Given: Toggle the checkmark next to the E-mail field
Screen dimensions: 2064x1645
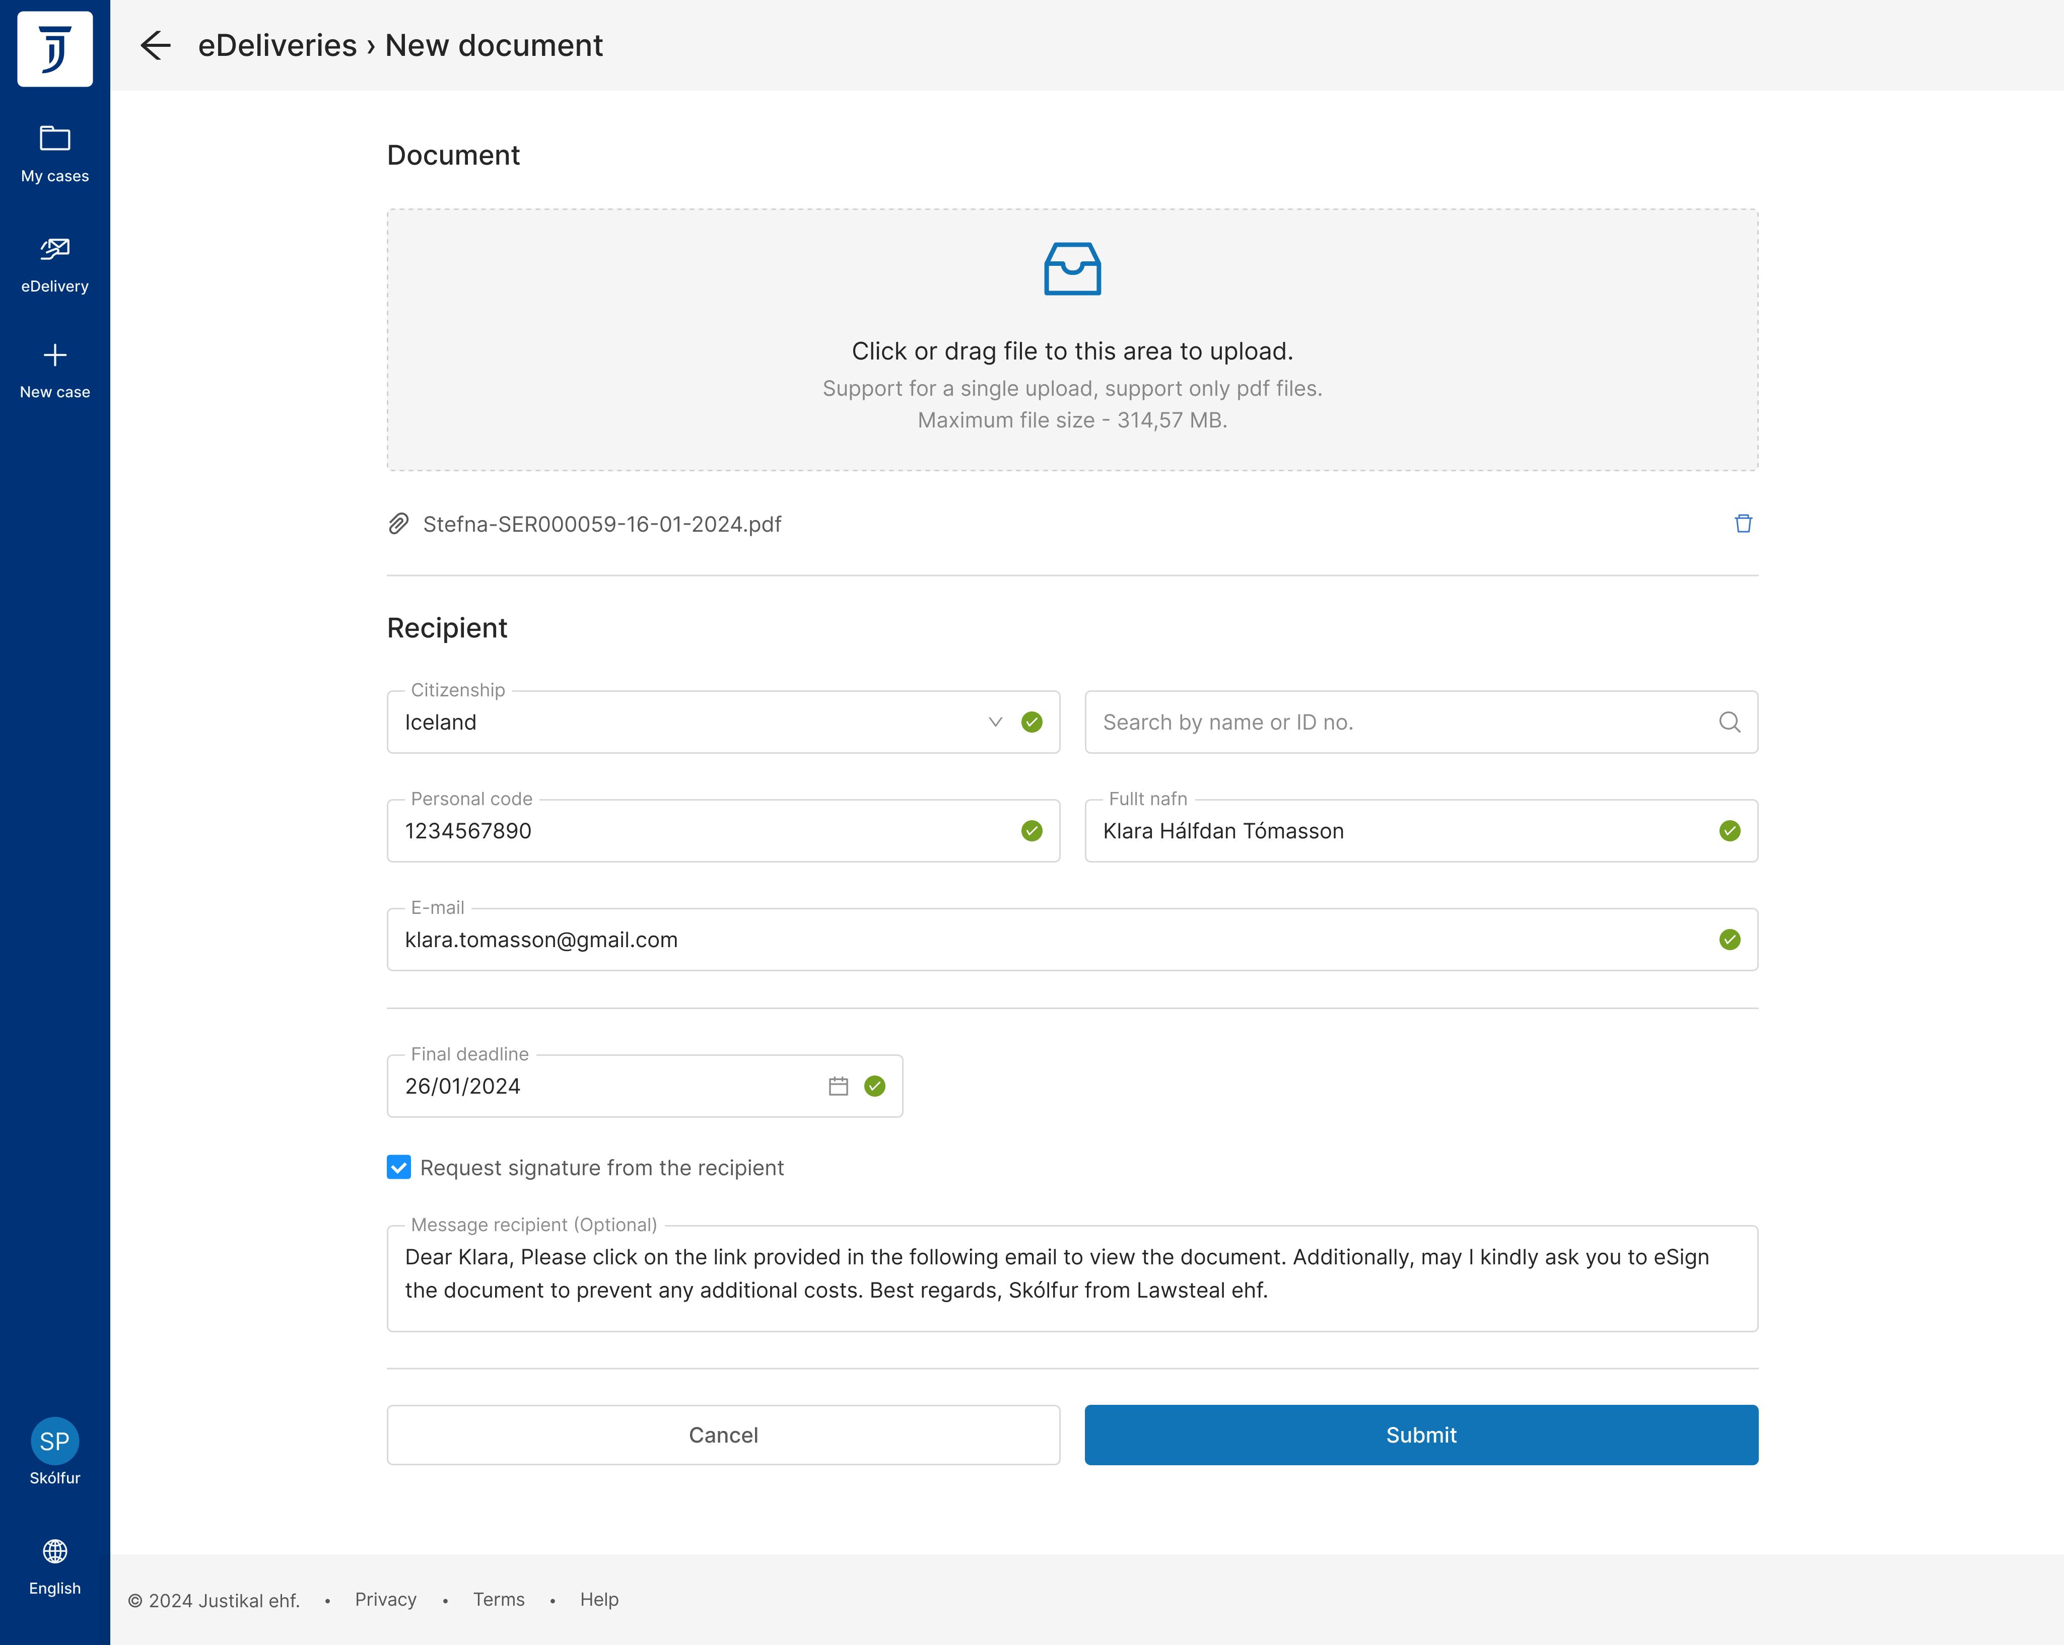Looking at the screenshot, I should [1729, 940].
